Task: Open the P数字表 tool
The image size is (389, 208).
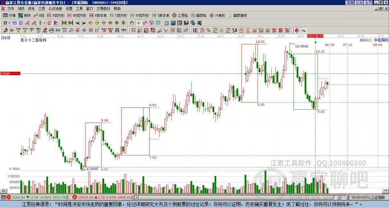Action: pyautogui.click(x=98, y=15)
